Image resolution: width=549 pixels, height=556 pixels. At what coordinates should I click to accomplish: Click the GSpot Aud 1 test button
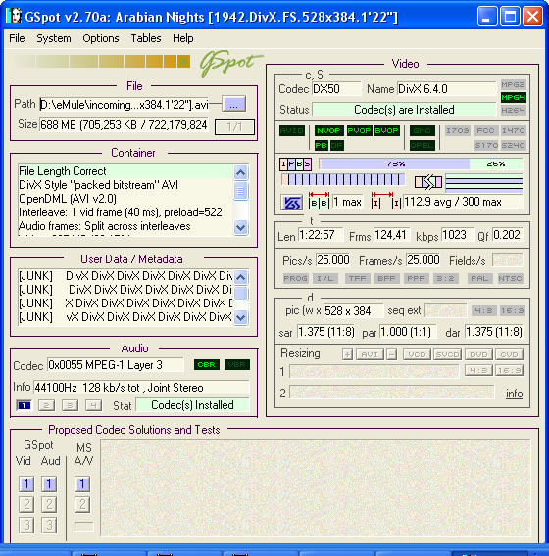tap(49, 484)
